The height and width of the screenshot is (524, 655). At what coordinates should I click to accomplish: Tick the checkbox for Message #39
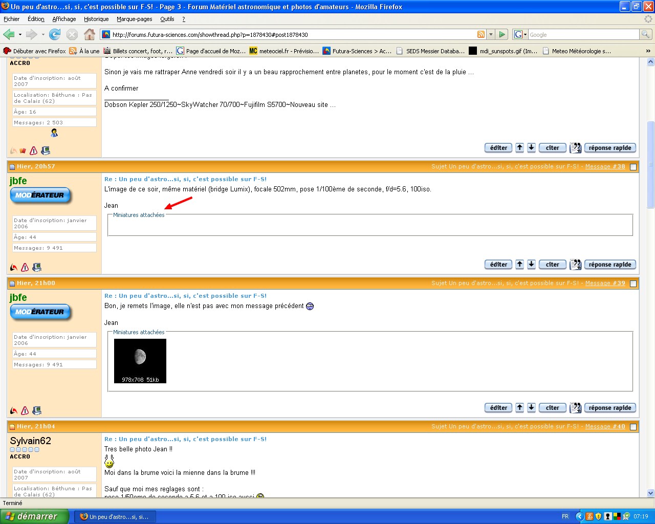click(633, 283)
